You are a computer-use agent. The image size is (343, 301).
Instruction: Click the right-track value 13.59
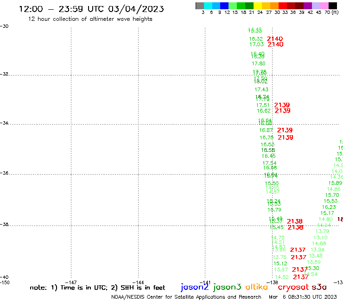coord(314,262)
